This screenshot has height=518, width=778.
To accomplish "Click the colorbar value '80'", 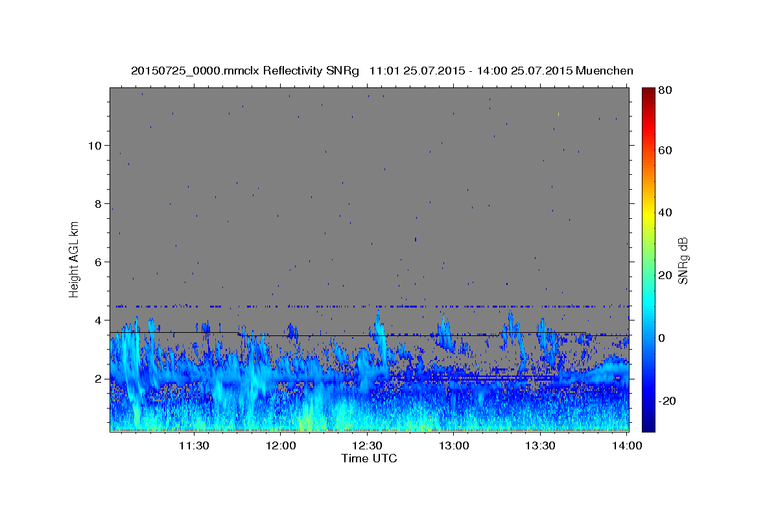I will point(665,90).
